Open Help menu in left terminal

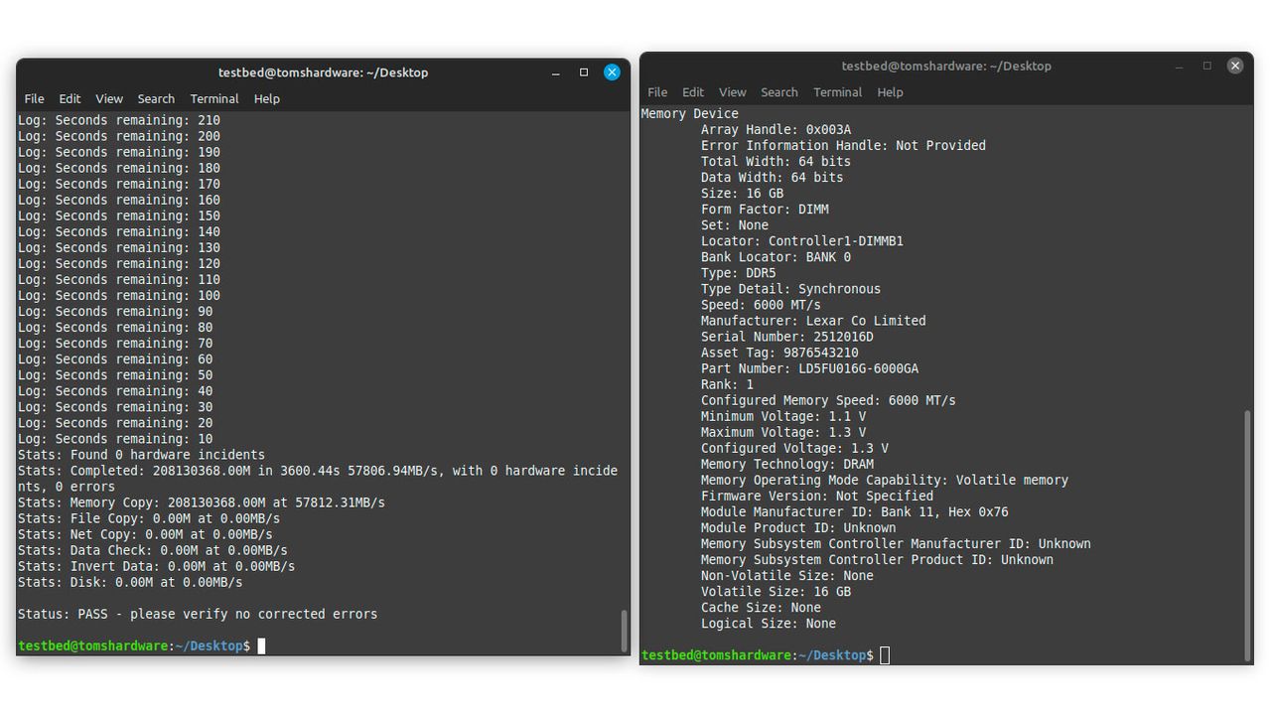point(267,98)
